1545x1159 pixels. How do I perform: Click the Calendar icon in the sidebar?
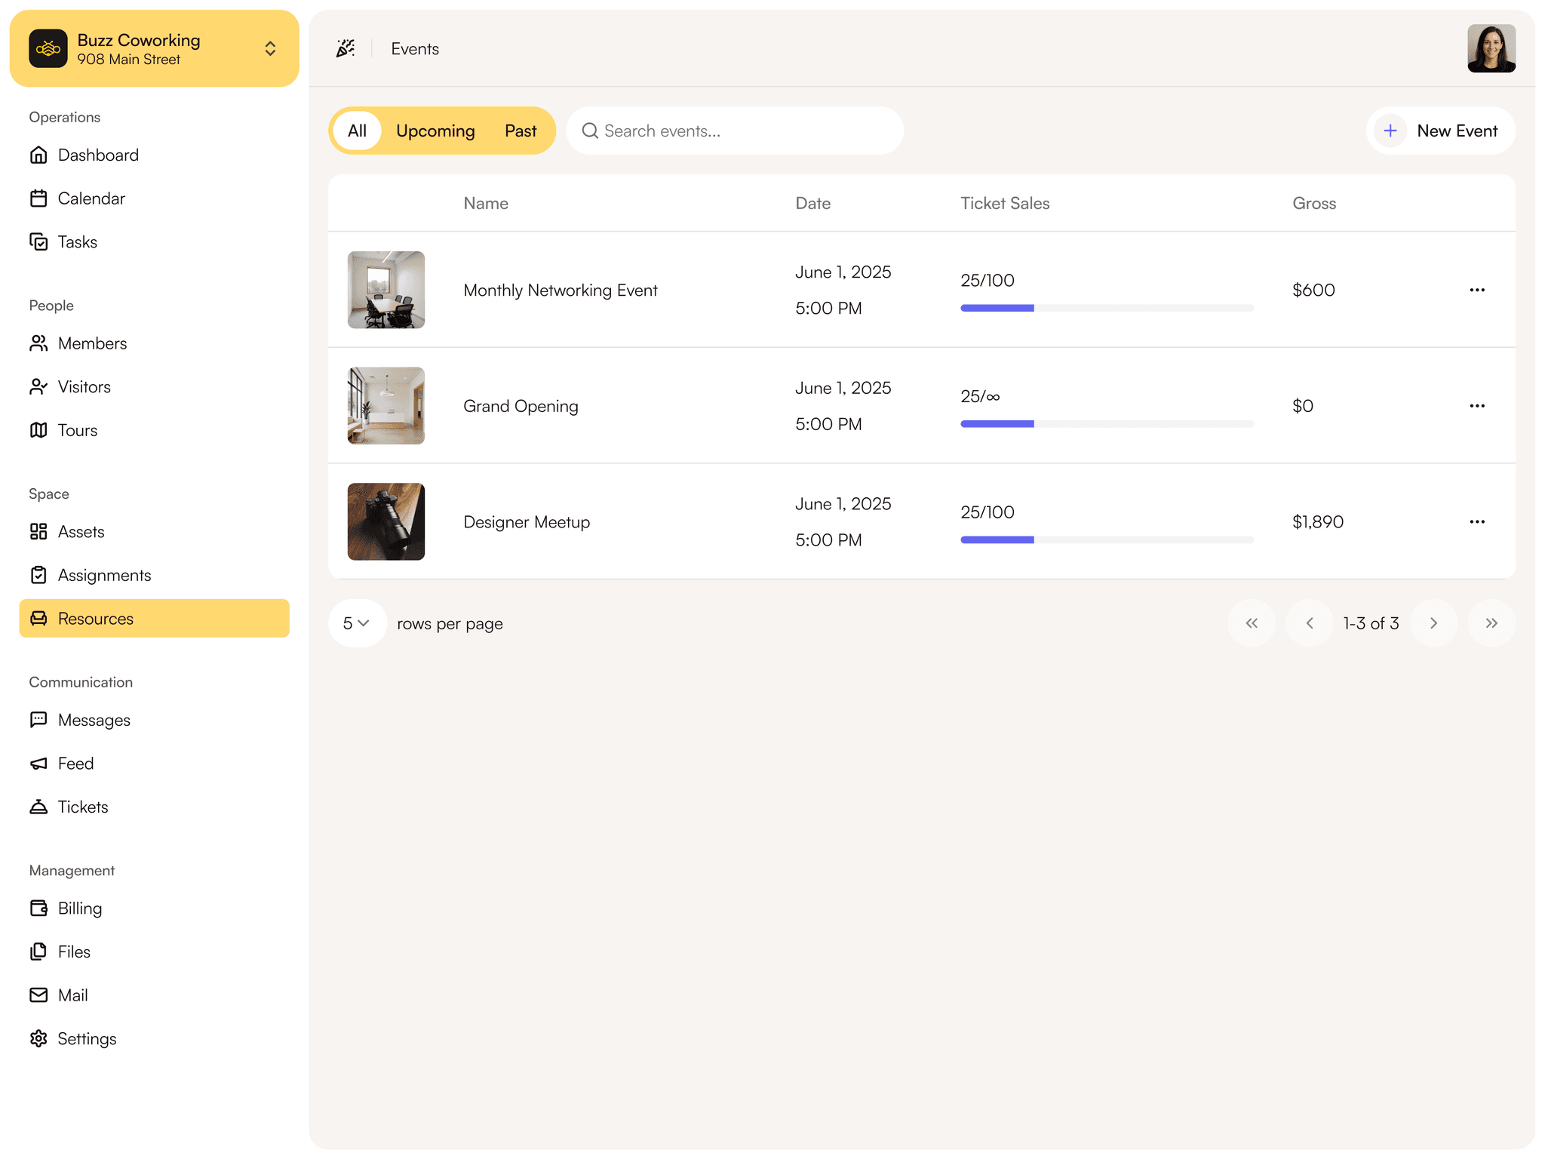click(38, 198)
